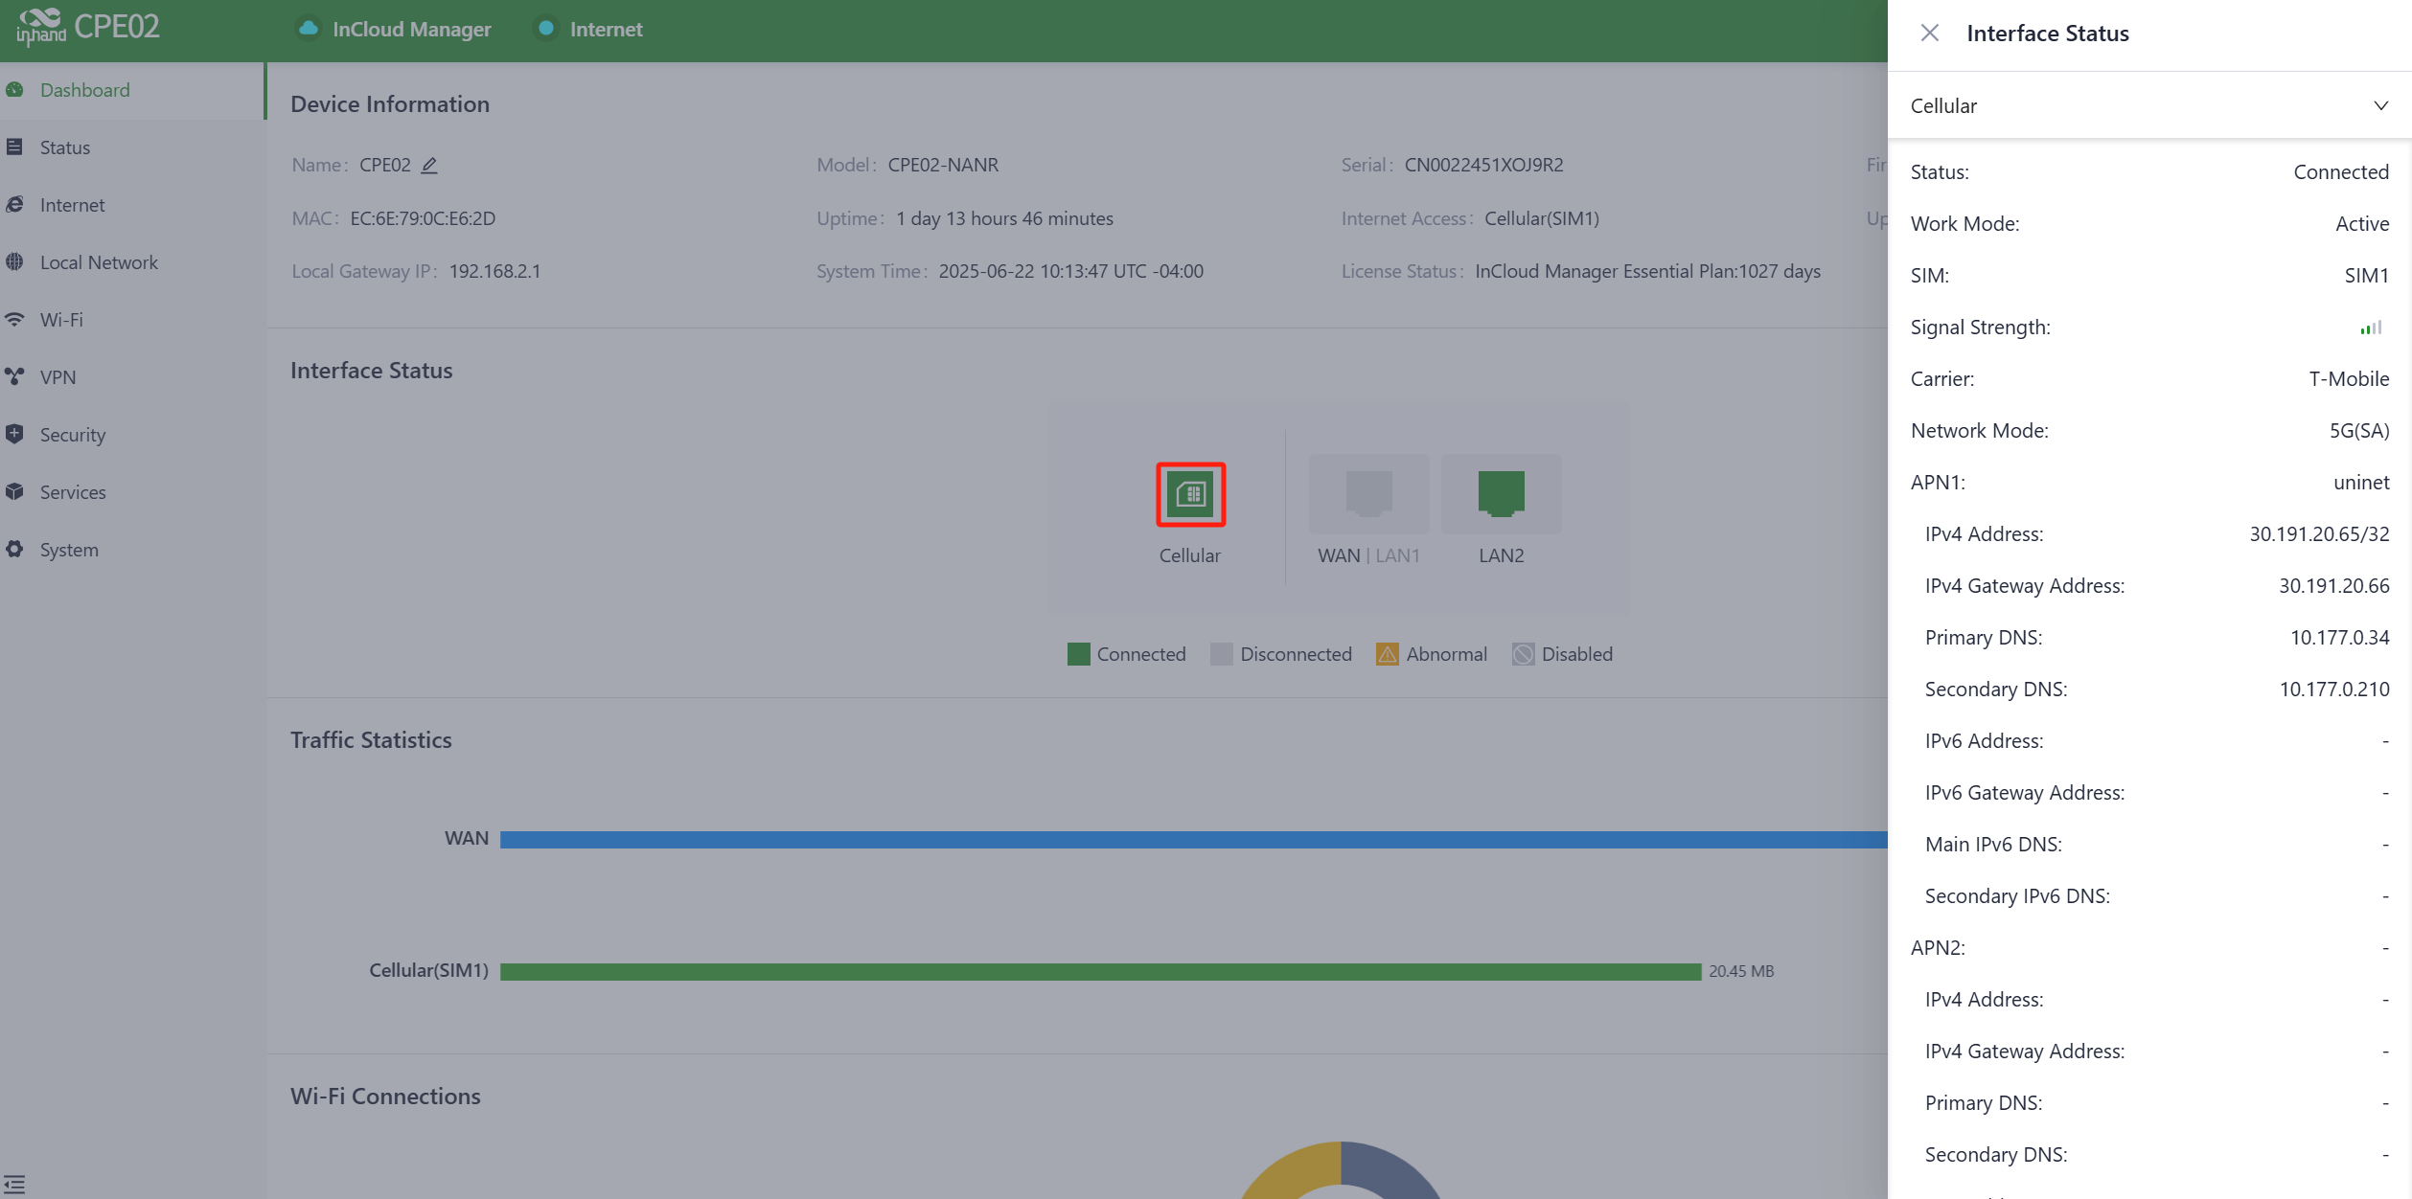Open the VPN section
Viewport: 2412px width, 1199px height.
(57, 377)
